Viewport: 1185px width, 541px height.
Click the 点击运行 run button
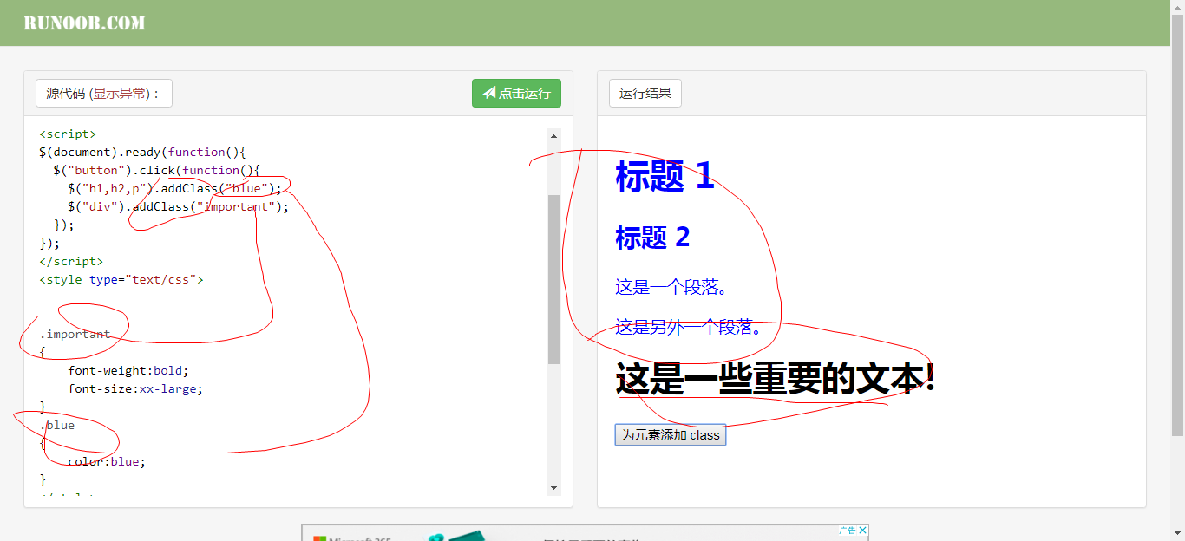pyautogui.click(x=516, y=94)
